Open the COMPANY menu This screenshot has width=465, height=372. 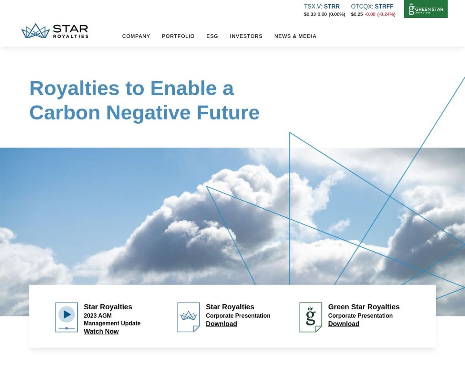pos(136,36)
